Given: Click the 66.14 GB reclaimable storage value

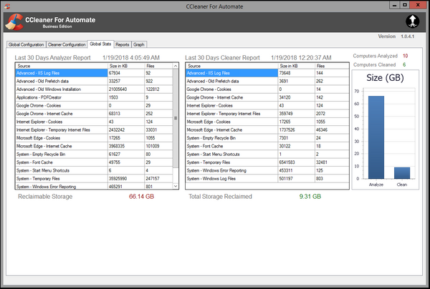Looking at the screenshot, I should click(141, 197).
